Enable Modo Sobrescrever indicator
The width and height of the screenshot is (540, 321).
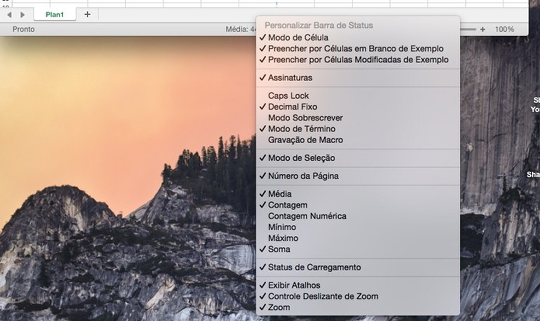[358, 117]
